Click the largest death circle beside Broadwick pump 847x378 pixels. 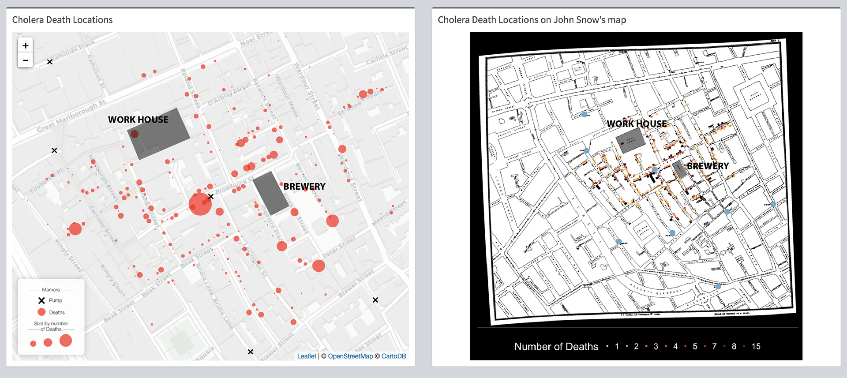click(x=200, y=205)
